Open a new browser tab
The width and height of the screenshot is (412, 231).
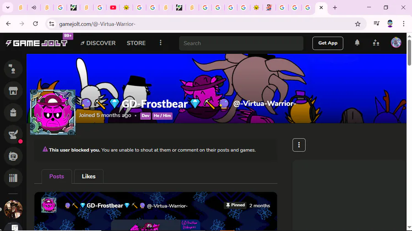335,8
